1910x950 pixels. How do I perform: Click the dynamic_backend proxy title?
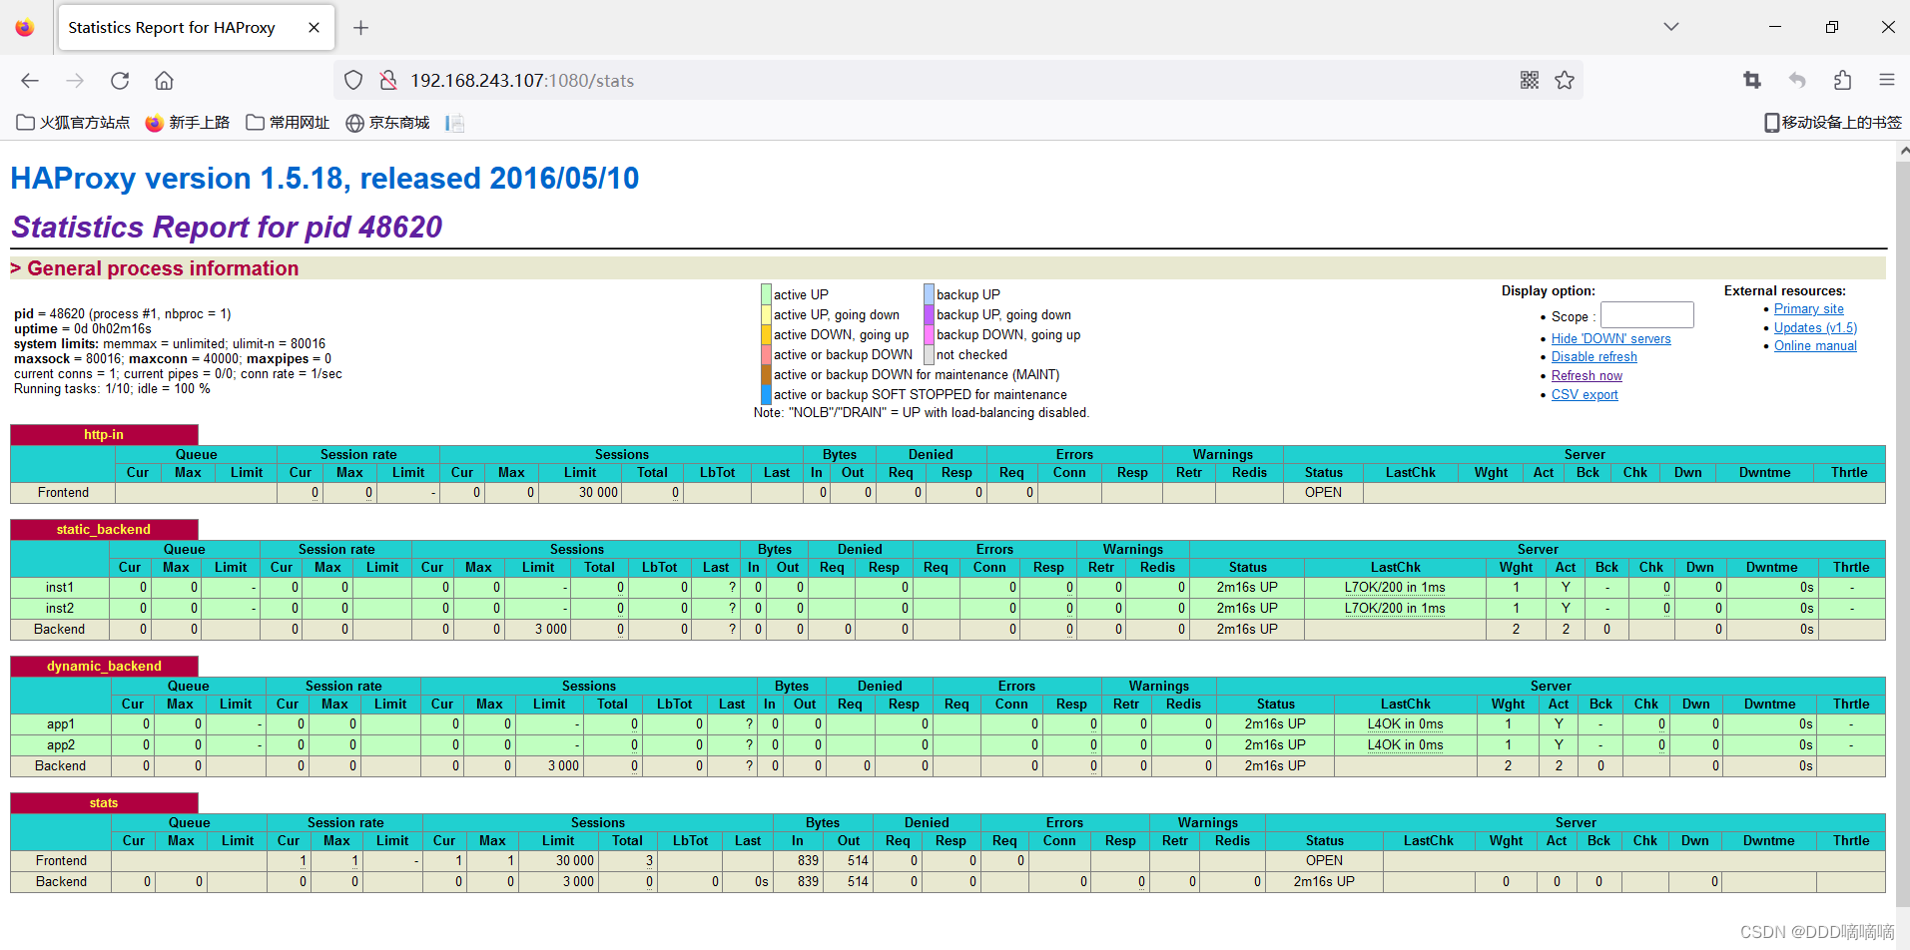pos(104,667)
